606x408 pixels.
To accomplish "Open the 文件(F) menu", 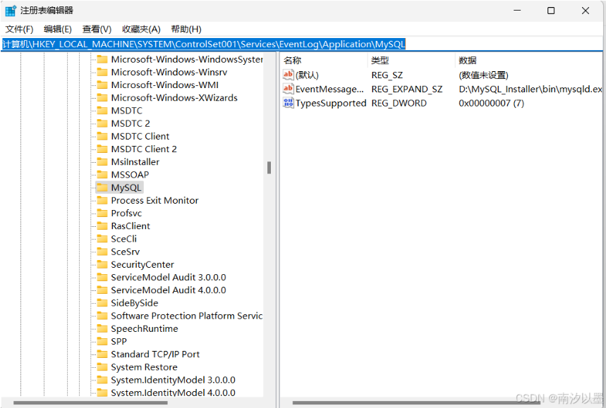I will pyautogui.click(x=20, y=29).
